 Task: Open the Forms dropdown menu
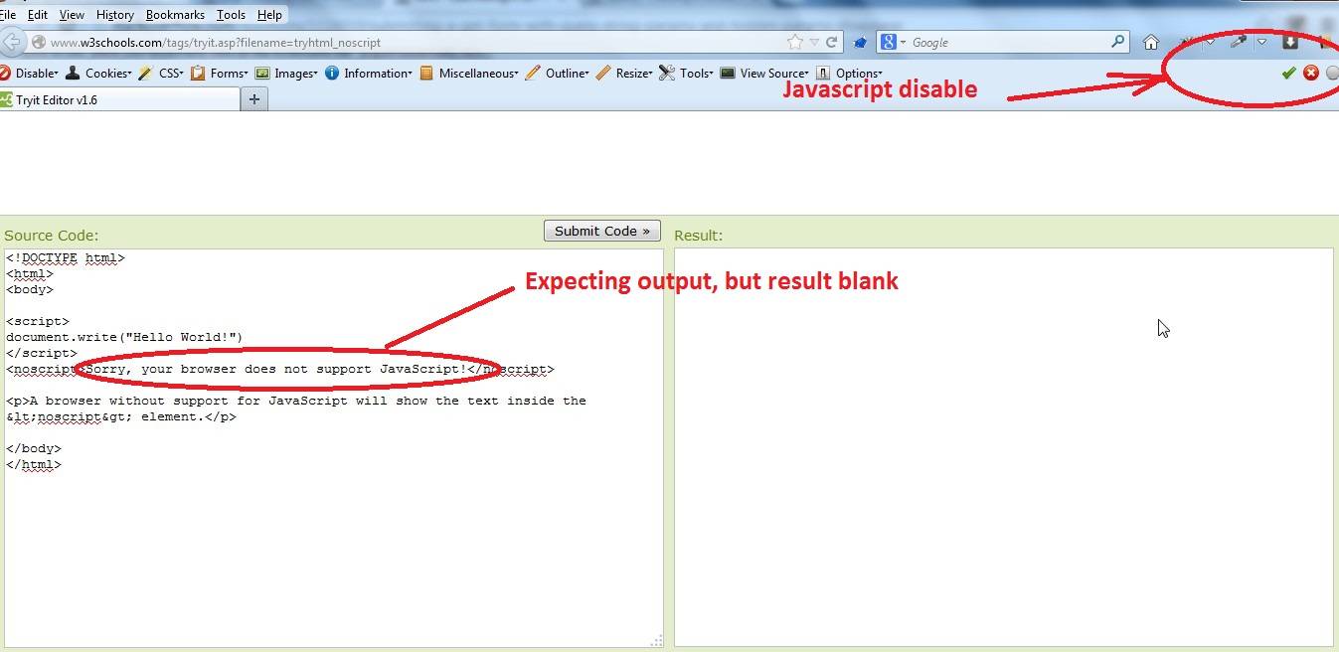pos(221,73)
